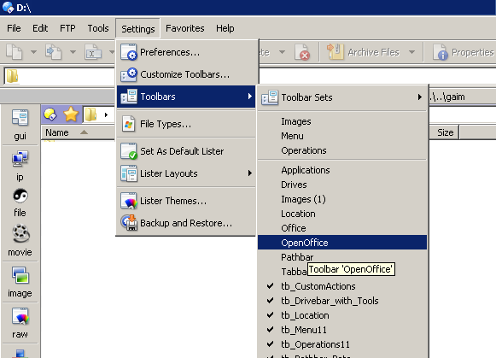The height and width of the screenshot is (358, 496).
Task: Click the Preferences gear icon
Action: (x=129, y=52)
